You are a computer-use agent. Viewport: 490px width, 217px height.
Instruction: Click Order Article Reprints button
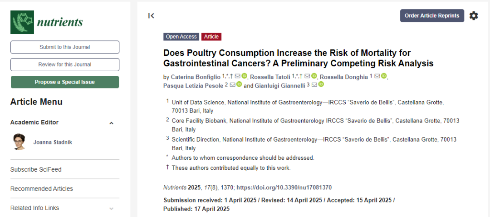tap(432, 15)
